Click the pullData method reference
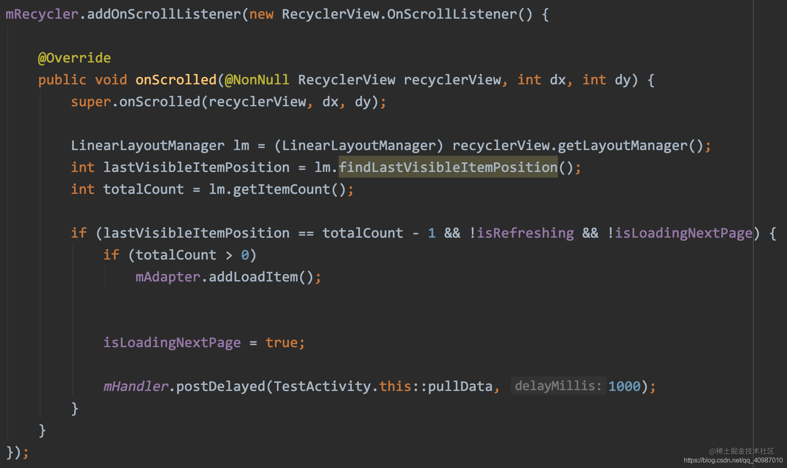This screenshot has height=468, width=787. click(x=460, y=386)
